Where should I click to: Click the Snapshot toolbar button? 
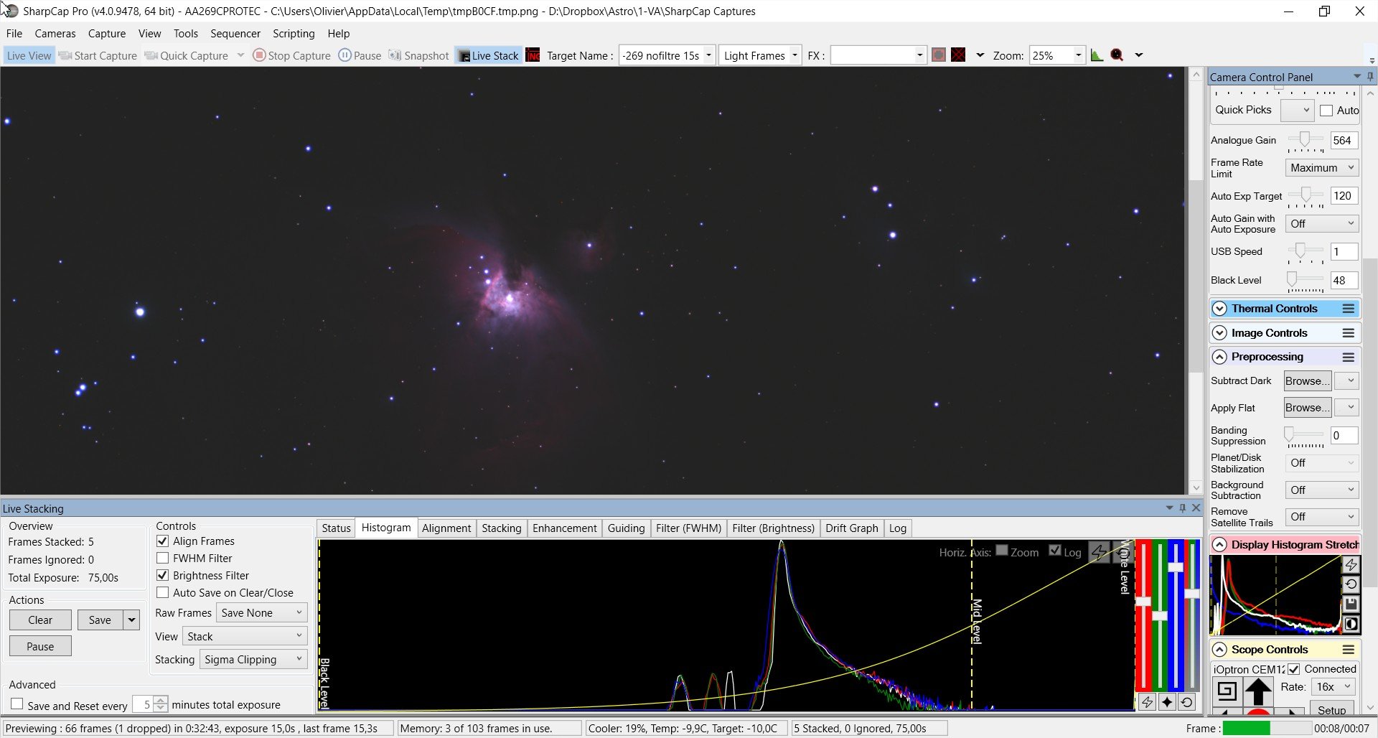click(x=419, y=55)
